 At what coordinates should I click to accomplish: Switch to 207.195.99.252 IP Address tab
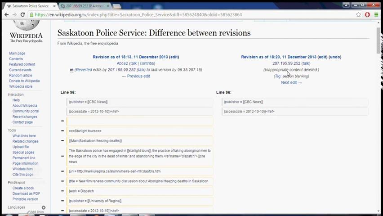[x=84, y=6]
